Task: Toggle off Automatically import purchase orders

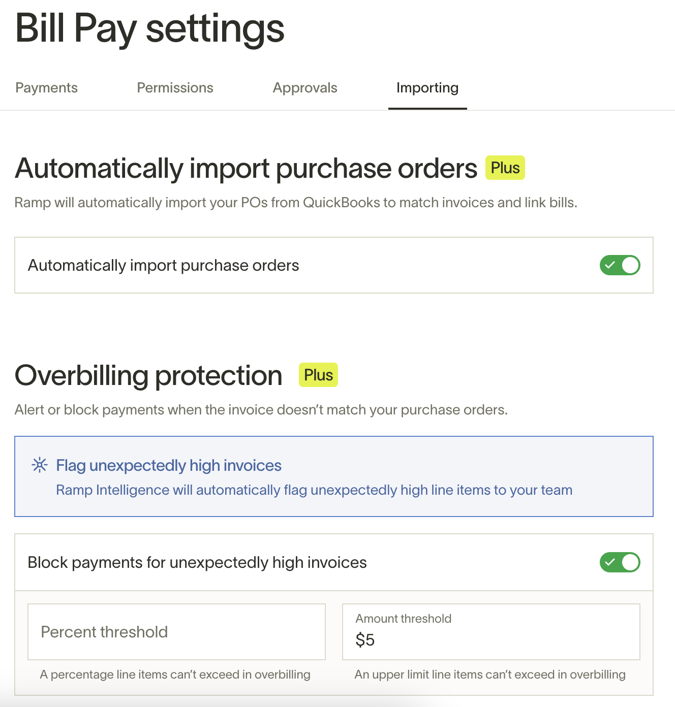Action: pos(620,265)
